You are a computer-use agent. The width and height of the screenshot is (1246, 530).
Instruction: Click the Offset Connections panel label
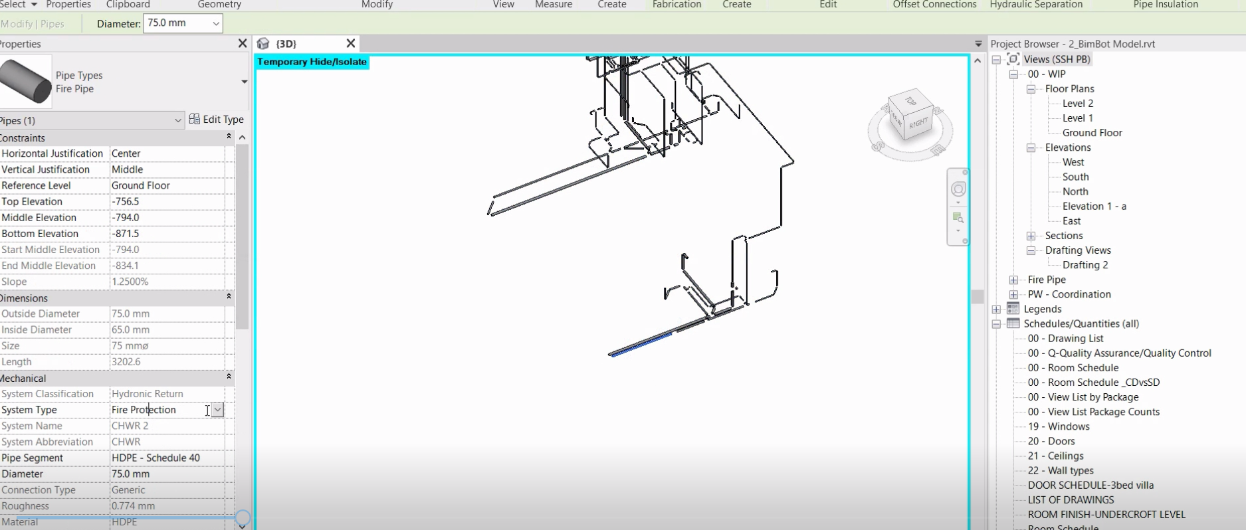934,5
